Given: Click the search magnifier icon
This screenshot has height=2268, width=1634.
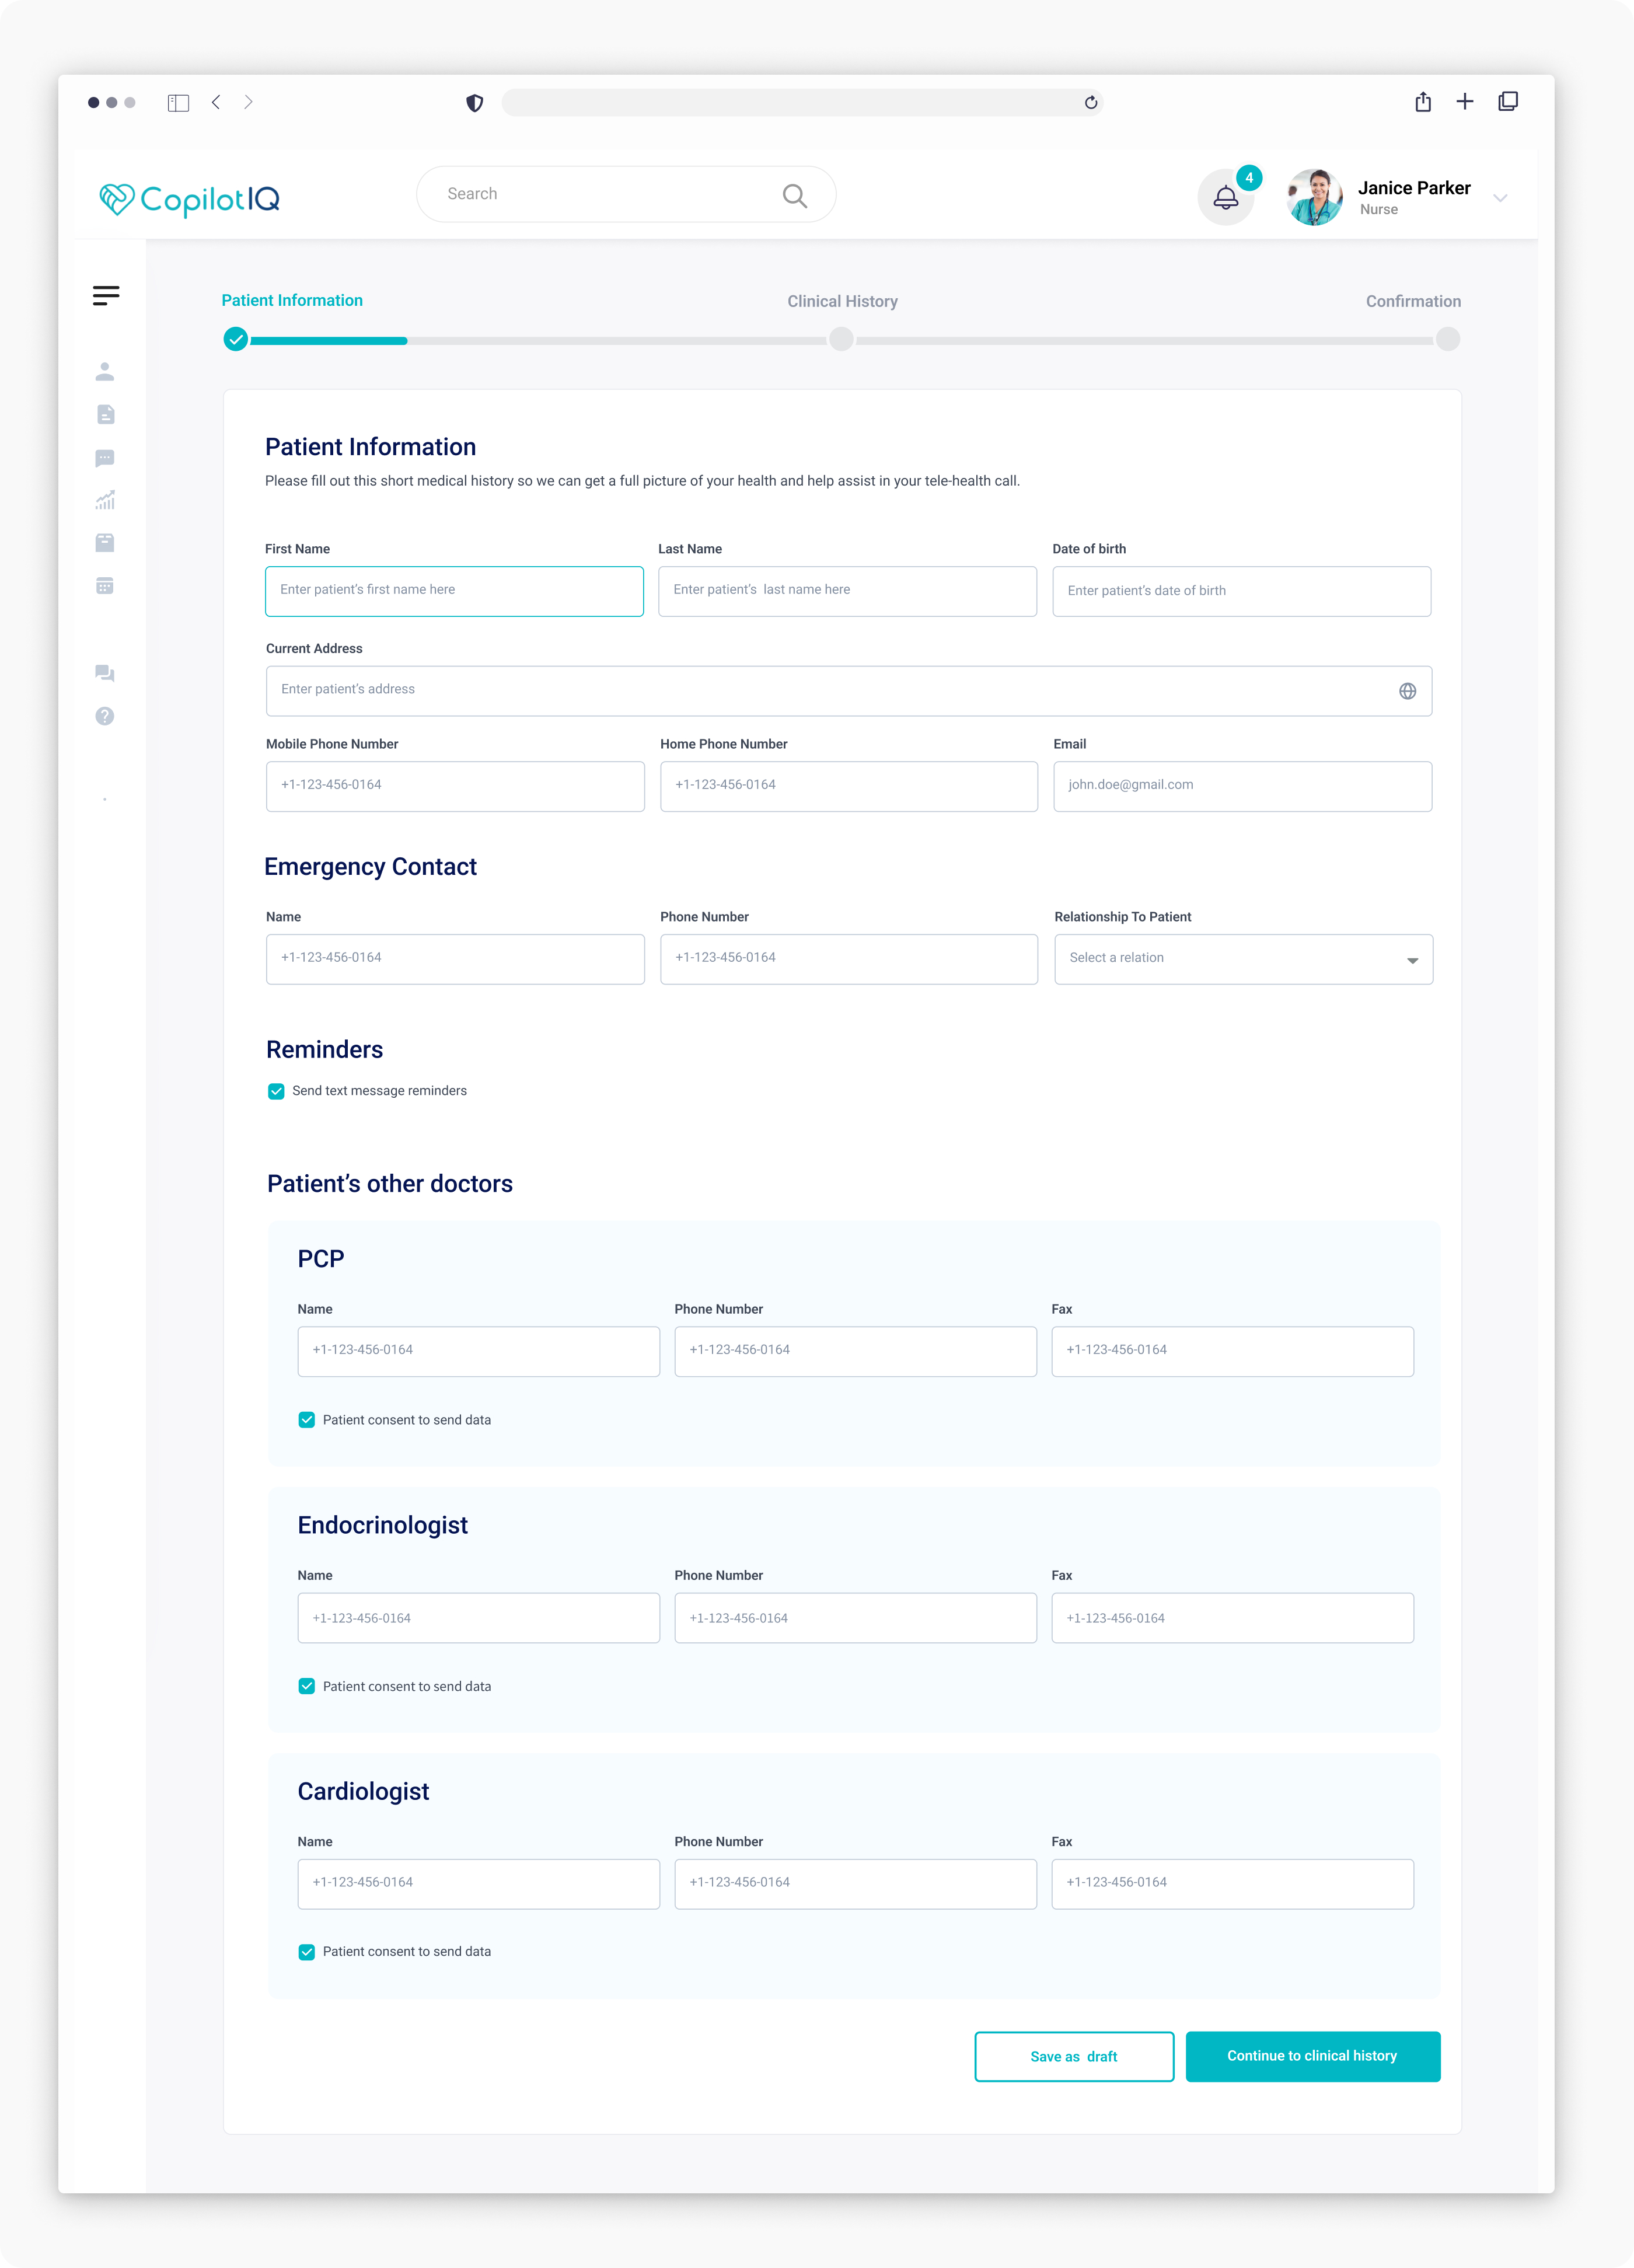Looking at the screenshot, I should pyautogui.click(x=794, y=195).
